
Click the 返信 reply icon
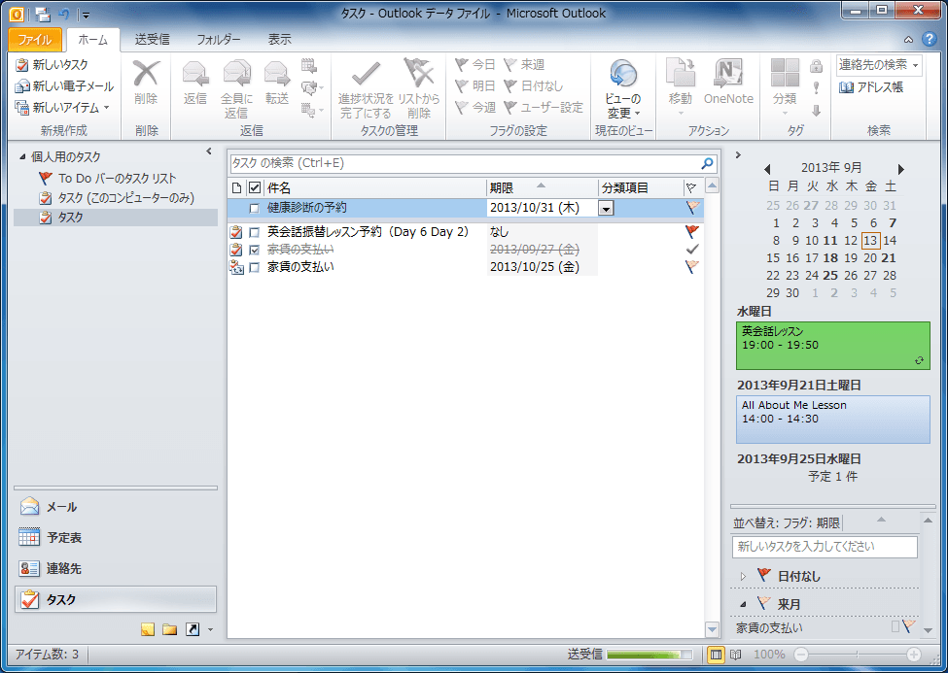[195, 83]
